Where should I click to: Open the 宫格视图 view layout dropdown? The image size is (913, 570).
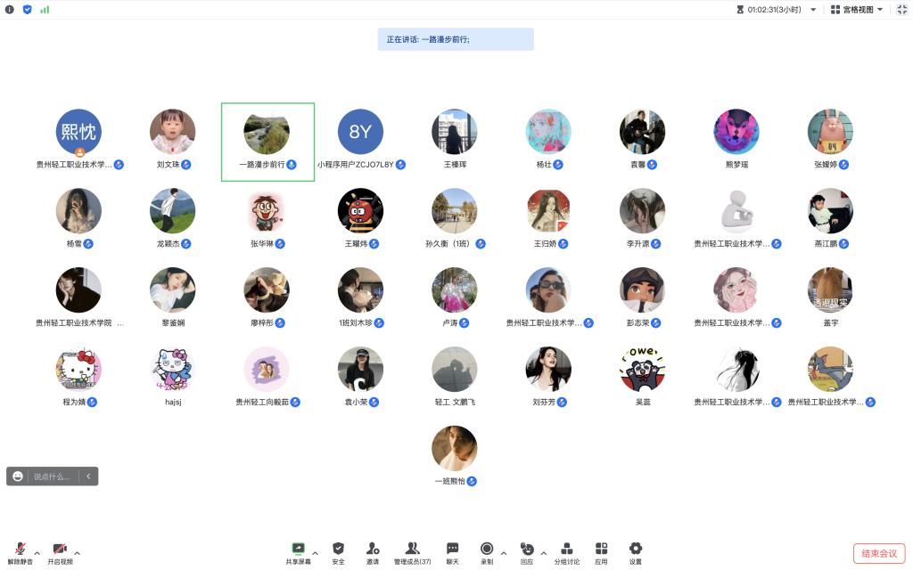pos(856,9)
